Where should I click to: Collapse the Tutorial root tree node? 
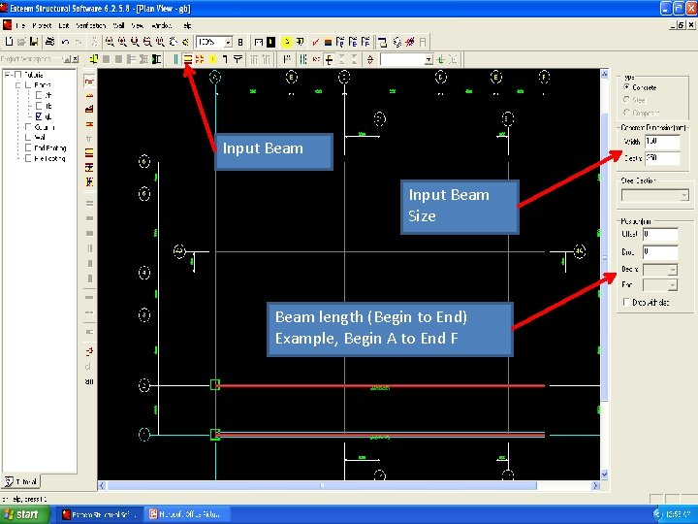click(x=7, y=75)
